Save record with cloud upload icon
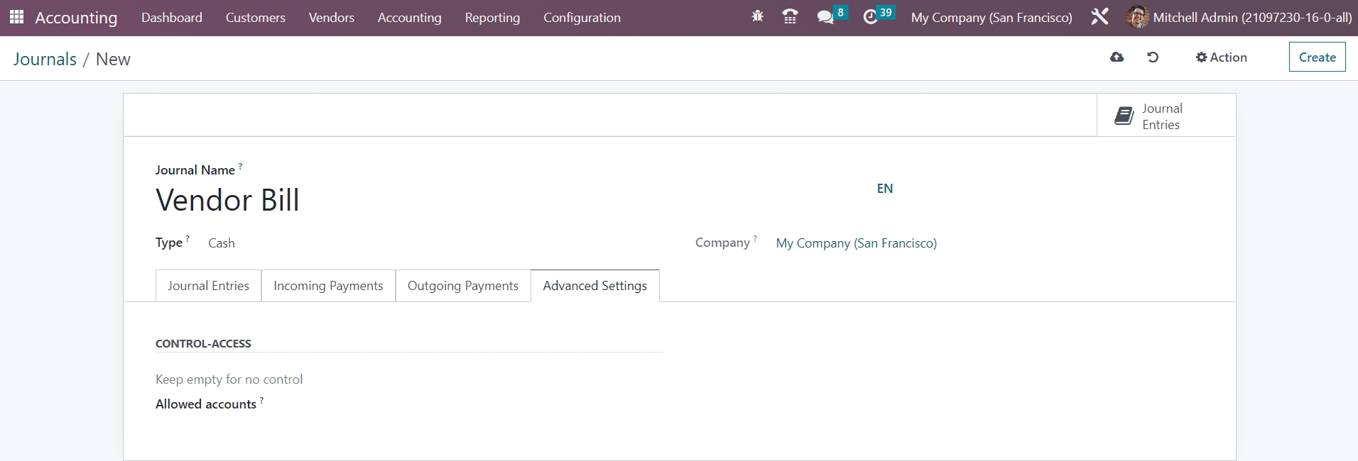The width and height of the screenshot is (1358, 461). (1117, 57)
